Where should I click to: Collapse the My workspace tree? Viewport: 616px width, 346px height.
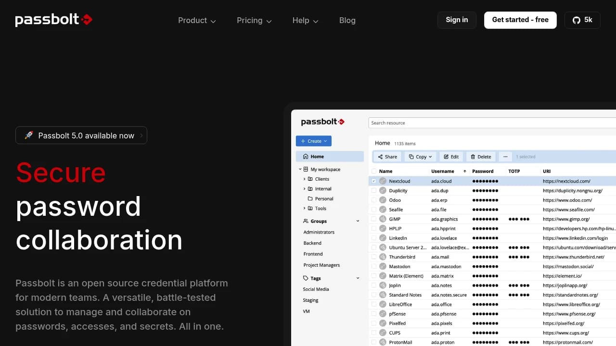(x=300, y=169)
